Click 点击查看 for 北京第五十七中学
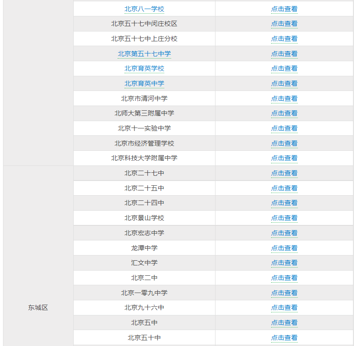The image size is (356, 346). tap(284, 54)
